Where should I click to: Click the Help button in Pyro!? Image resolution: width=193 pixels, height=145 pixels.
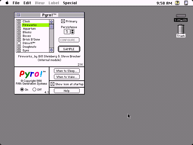click(x=67, y=91)
